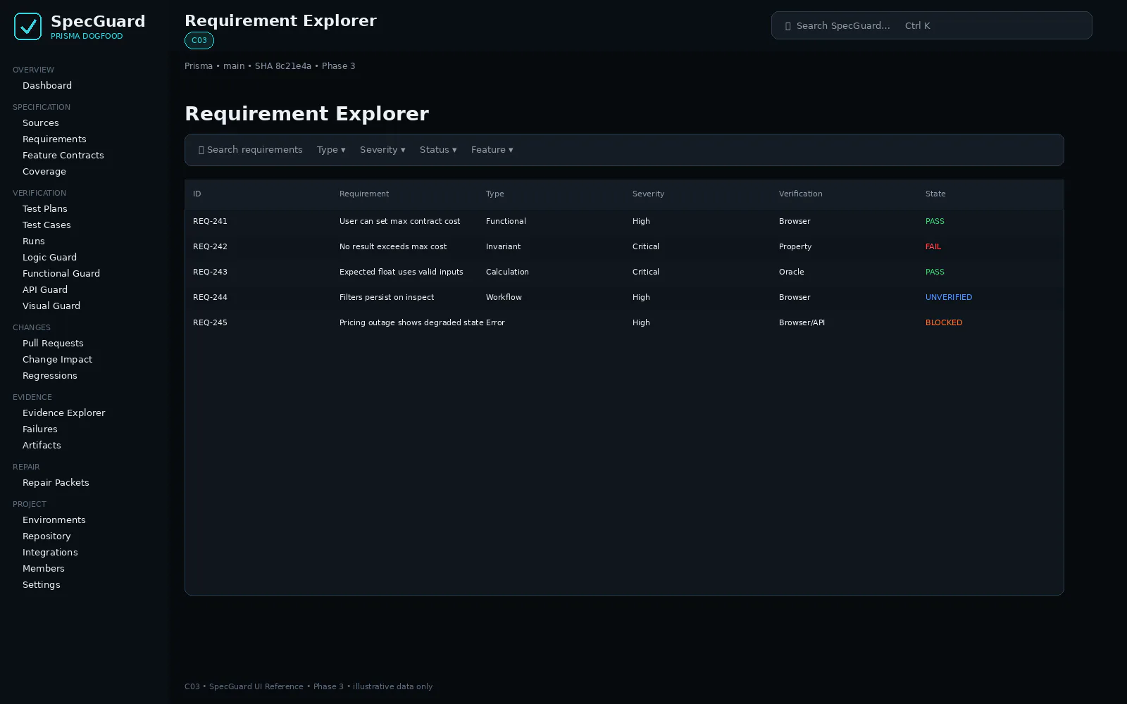
Task: Focus the Search SpecGuard field
Action: pos(931,25)
